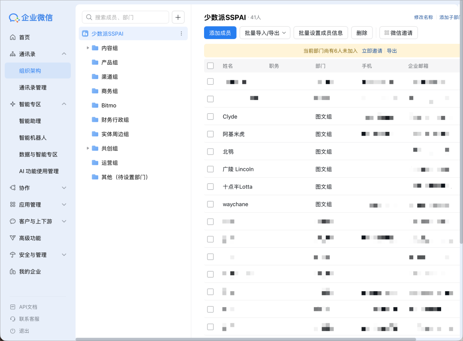
Task: Click the 退出 power icon
Action: pos(13,331)
